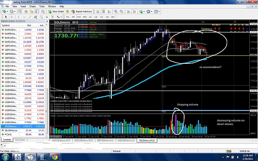Select the Crosshair tool
258x161 pixels.
pyautogui.click(x=12, y=17)
